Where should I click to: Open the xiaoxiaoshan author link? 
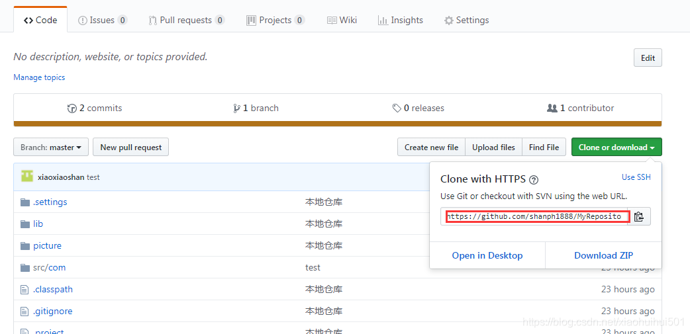click(61, 177)
